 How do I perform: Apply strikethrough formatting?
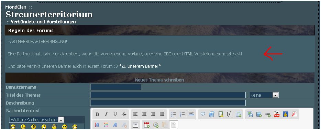[x=124, y=115]
